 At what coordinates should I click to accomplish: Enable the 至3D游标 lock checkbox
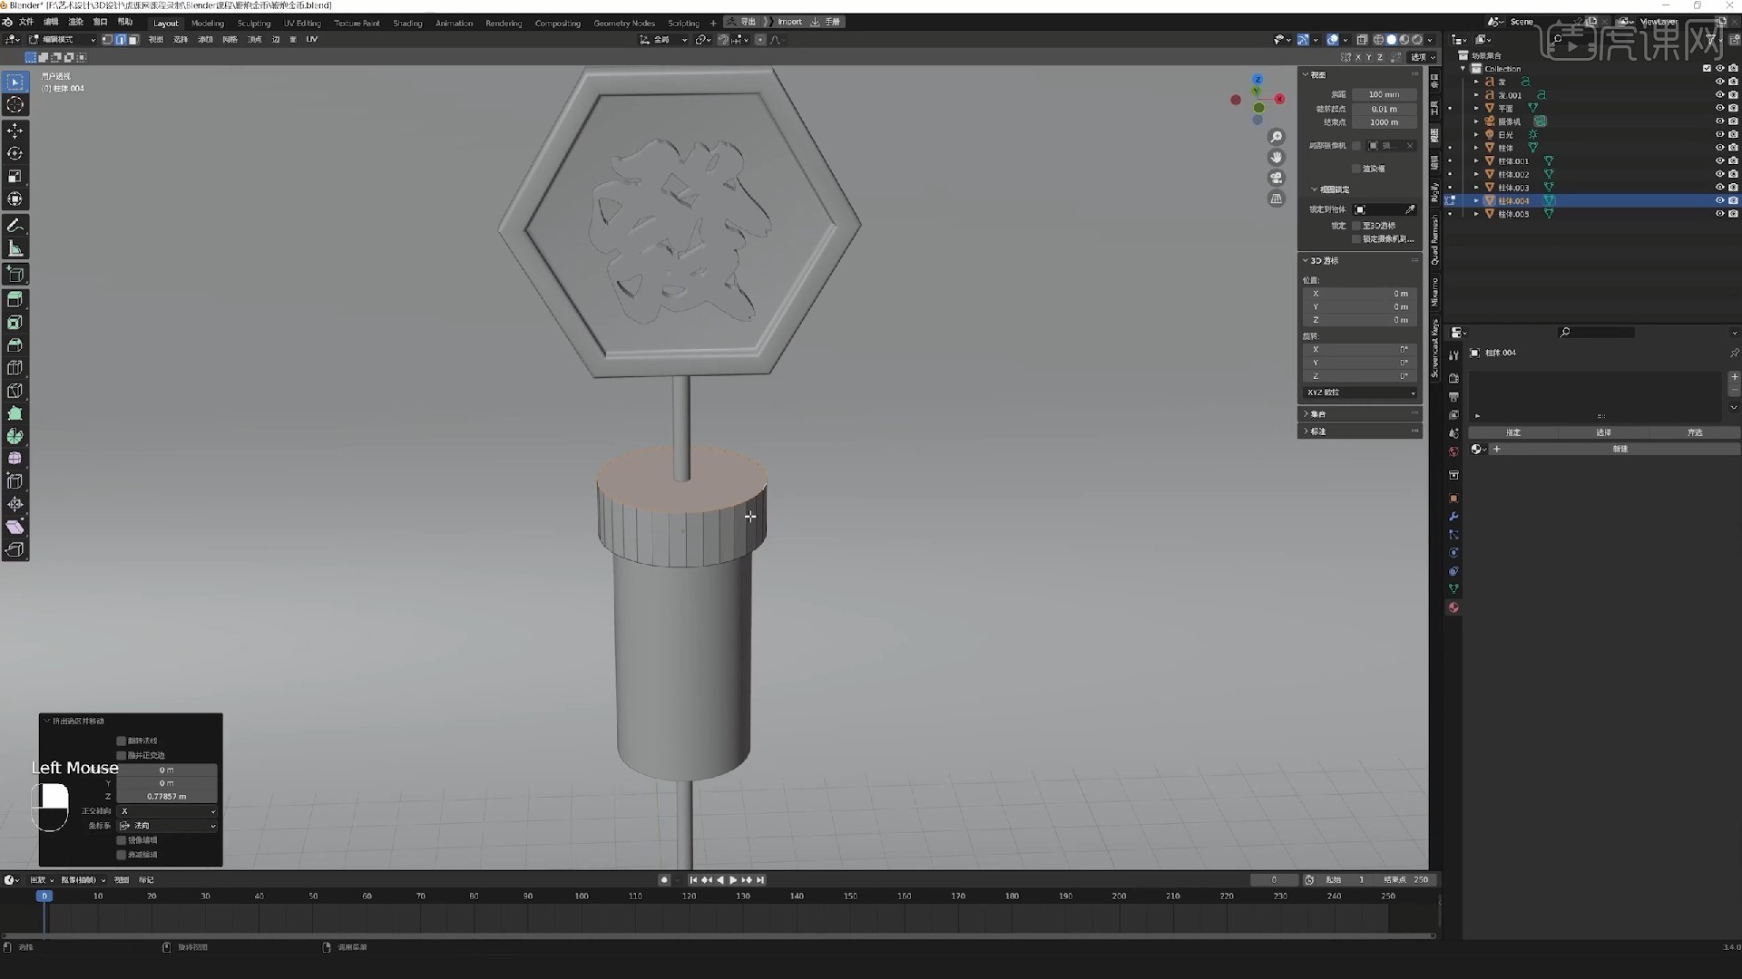pyautogui.click(x=1357, y=226)
